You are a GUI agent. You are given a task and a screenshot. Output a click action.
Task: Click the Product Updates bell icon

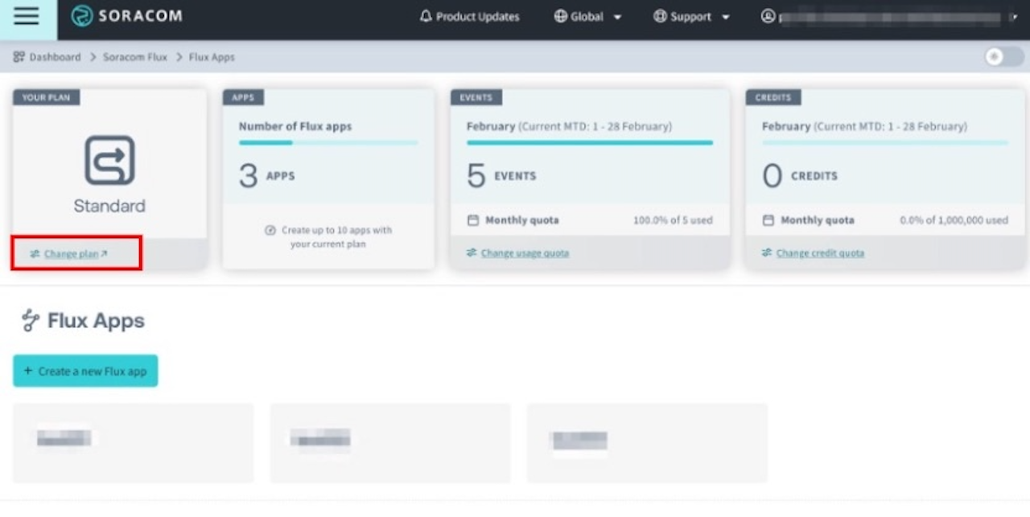426,17
